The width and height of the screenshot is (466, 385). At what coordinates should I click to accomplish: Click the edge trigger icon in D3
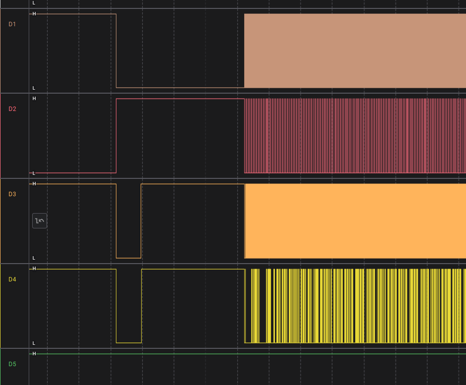(40, 220)
